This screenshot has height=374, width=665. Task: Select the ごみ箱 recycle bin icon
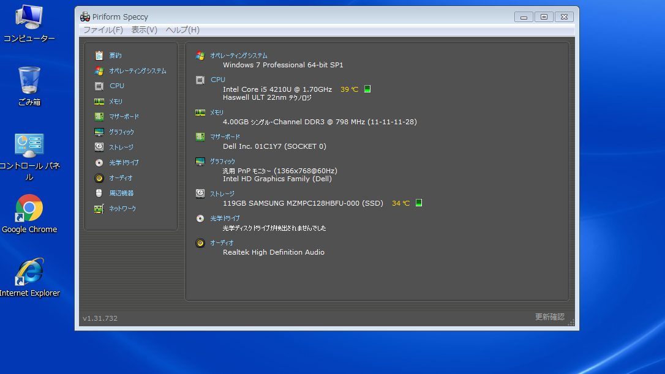click(x=29, y=86)
